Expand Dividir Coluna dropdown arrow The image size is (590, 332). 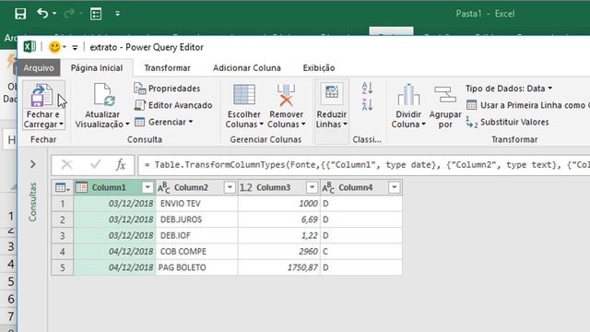tap(424, 125)
